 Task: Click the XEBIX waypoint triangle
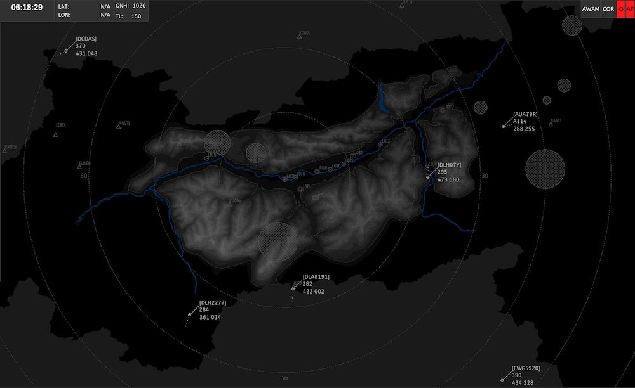[x=56, y=134]
